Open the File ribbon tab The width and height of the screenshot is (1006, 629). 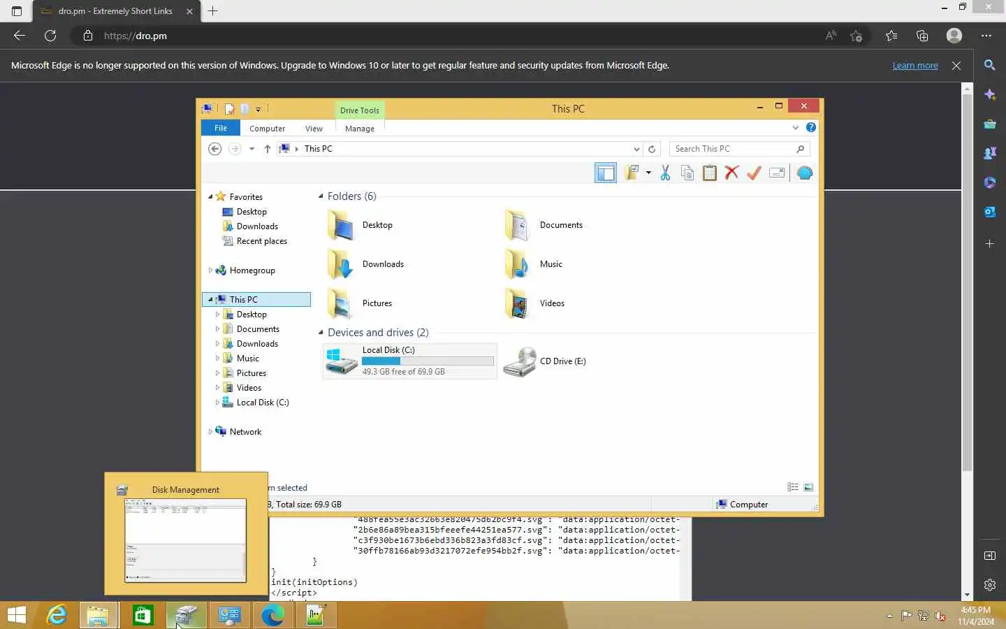coord(221,128)
